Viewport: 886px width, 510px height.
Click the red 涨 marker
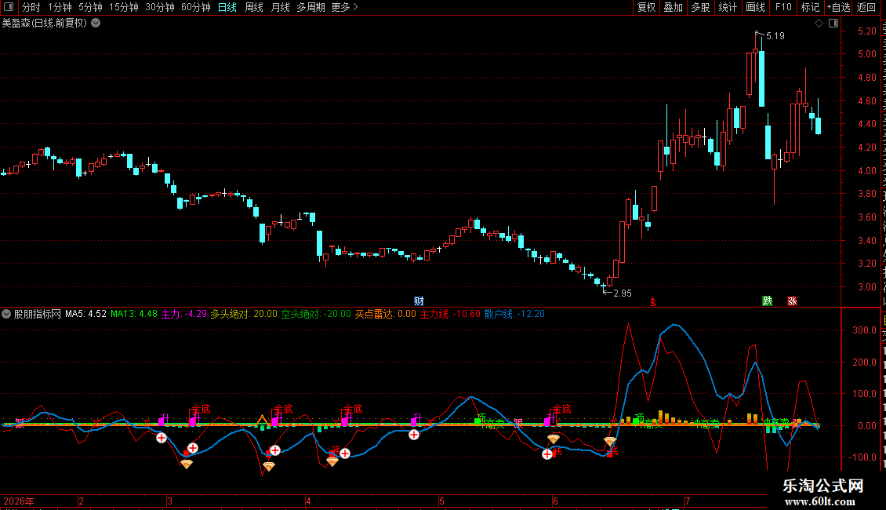pos(792,301)
